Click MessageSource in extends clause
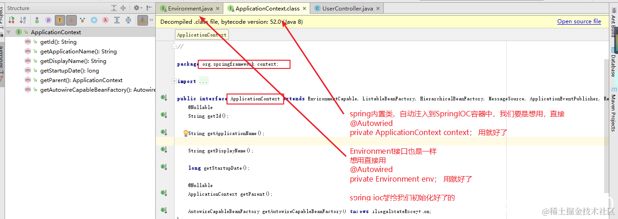This screenshot has width=618, height=219. (x=507, y=99)
